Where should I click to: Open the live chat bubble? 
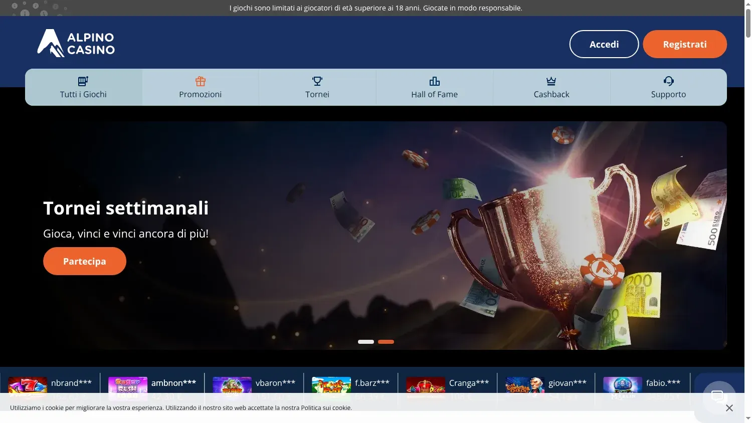coord(719,397)
